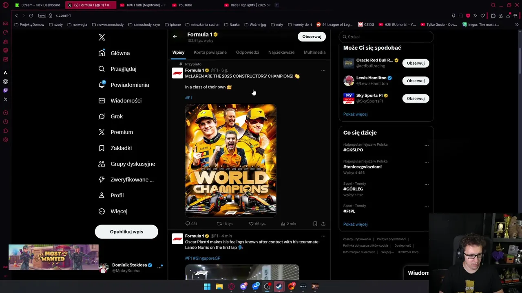The image size is (522, 293).
Task: Switch to Stream - Kick Dashboard tab
Action: (x=38, y=5)
